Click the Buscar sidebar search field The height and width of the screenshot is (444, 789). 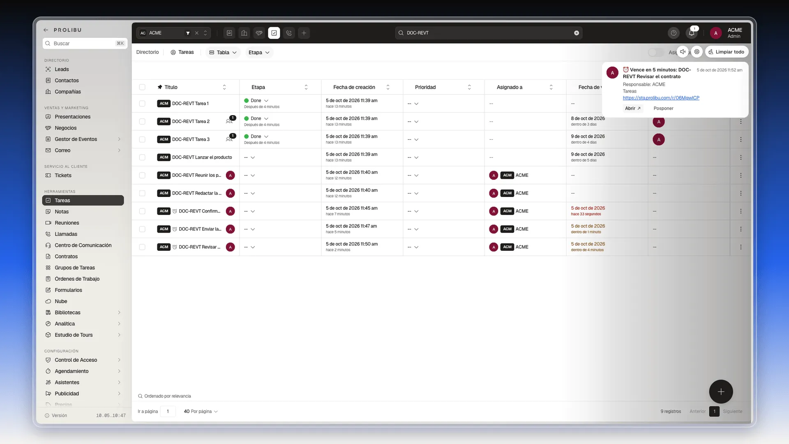85,43
